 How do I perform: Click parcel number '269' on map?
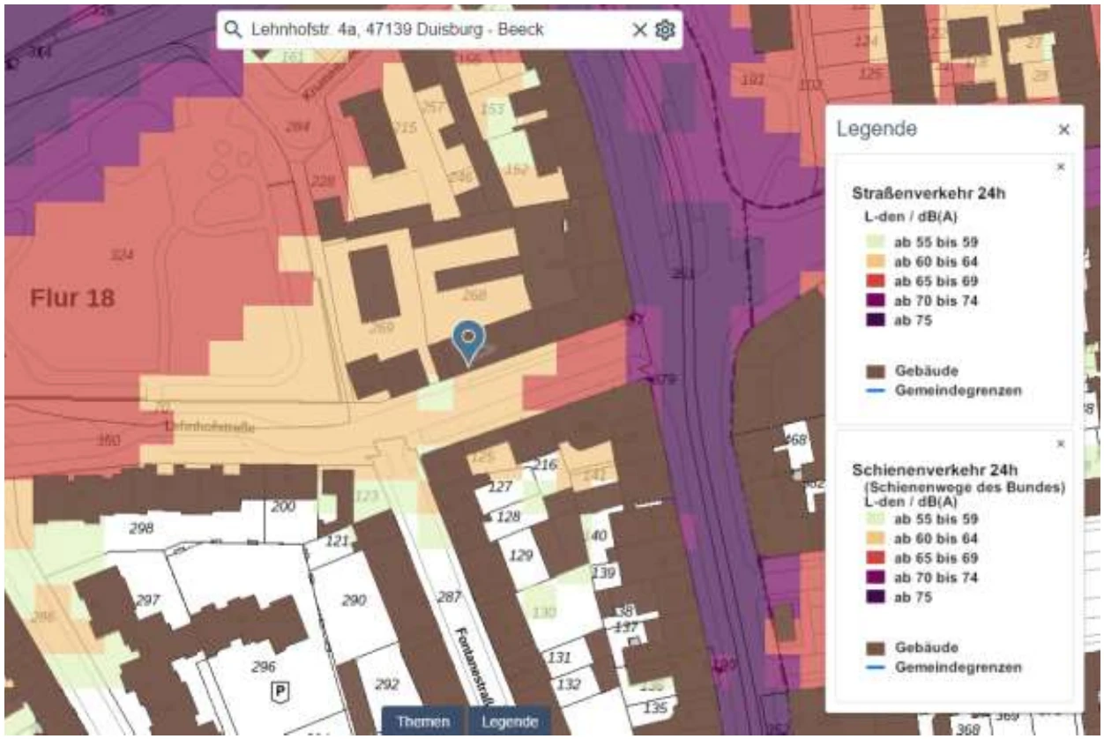[381, 327]
